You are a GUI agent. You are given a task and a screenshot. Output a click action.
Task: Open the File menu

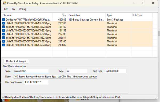pos(6,9)
